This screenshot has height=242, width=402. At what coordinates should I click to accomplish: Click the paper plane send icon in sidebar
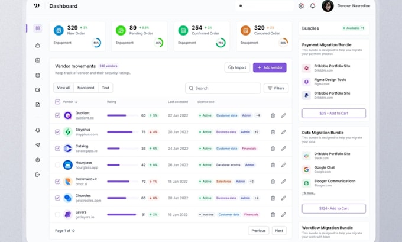(x=38, y=145)
